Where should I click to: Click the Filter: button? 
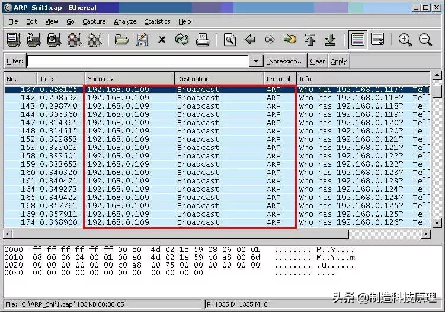[x=15, y=61]
